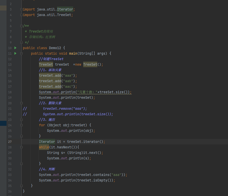Click variable name treeSet declared on line 13

pyautogui.click(x=62, y=64)
